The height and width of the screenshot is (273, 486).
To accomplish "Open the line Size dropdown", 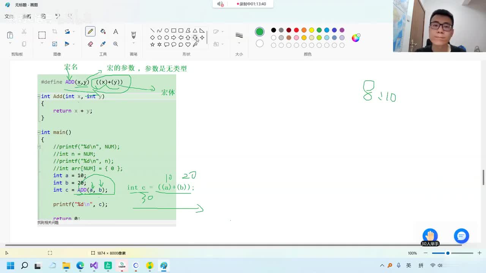I will (x=239, y=43).
